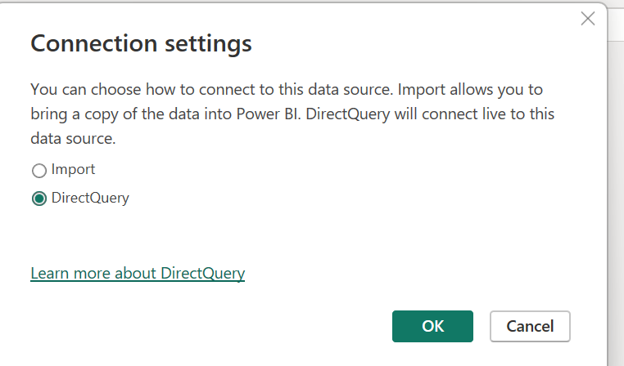Close the Connection settings dialog with X

587,19
